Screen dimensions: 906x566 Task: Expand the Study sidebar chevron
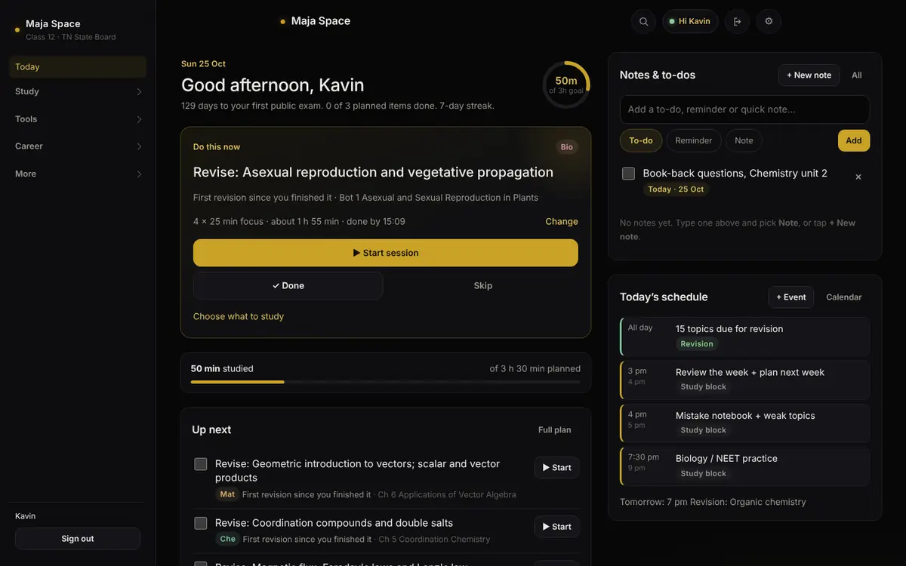coord(139,92)
